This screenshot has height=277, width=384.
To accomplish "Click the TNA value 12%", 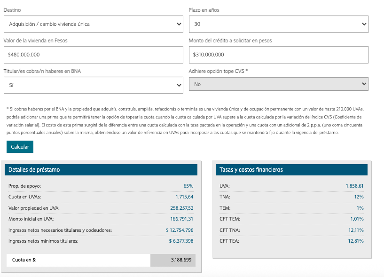I will coord(359,197).
